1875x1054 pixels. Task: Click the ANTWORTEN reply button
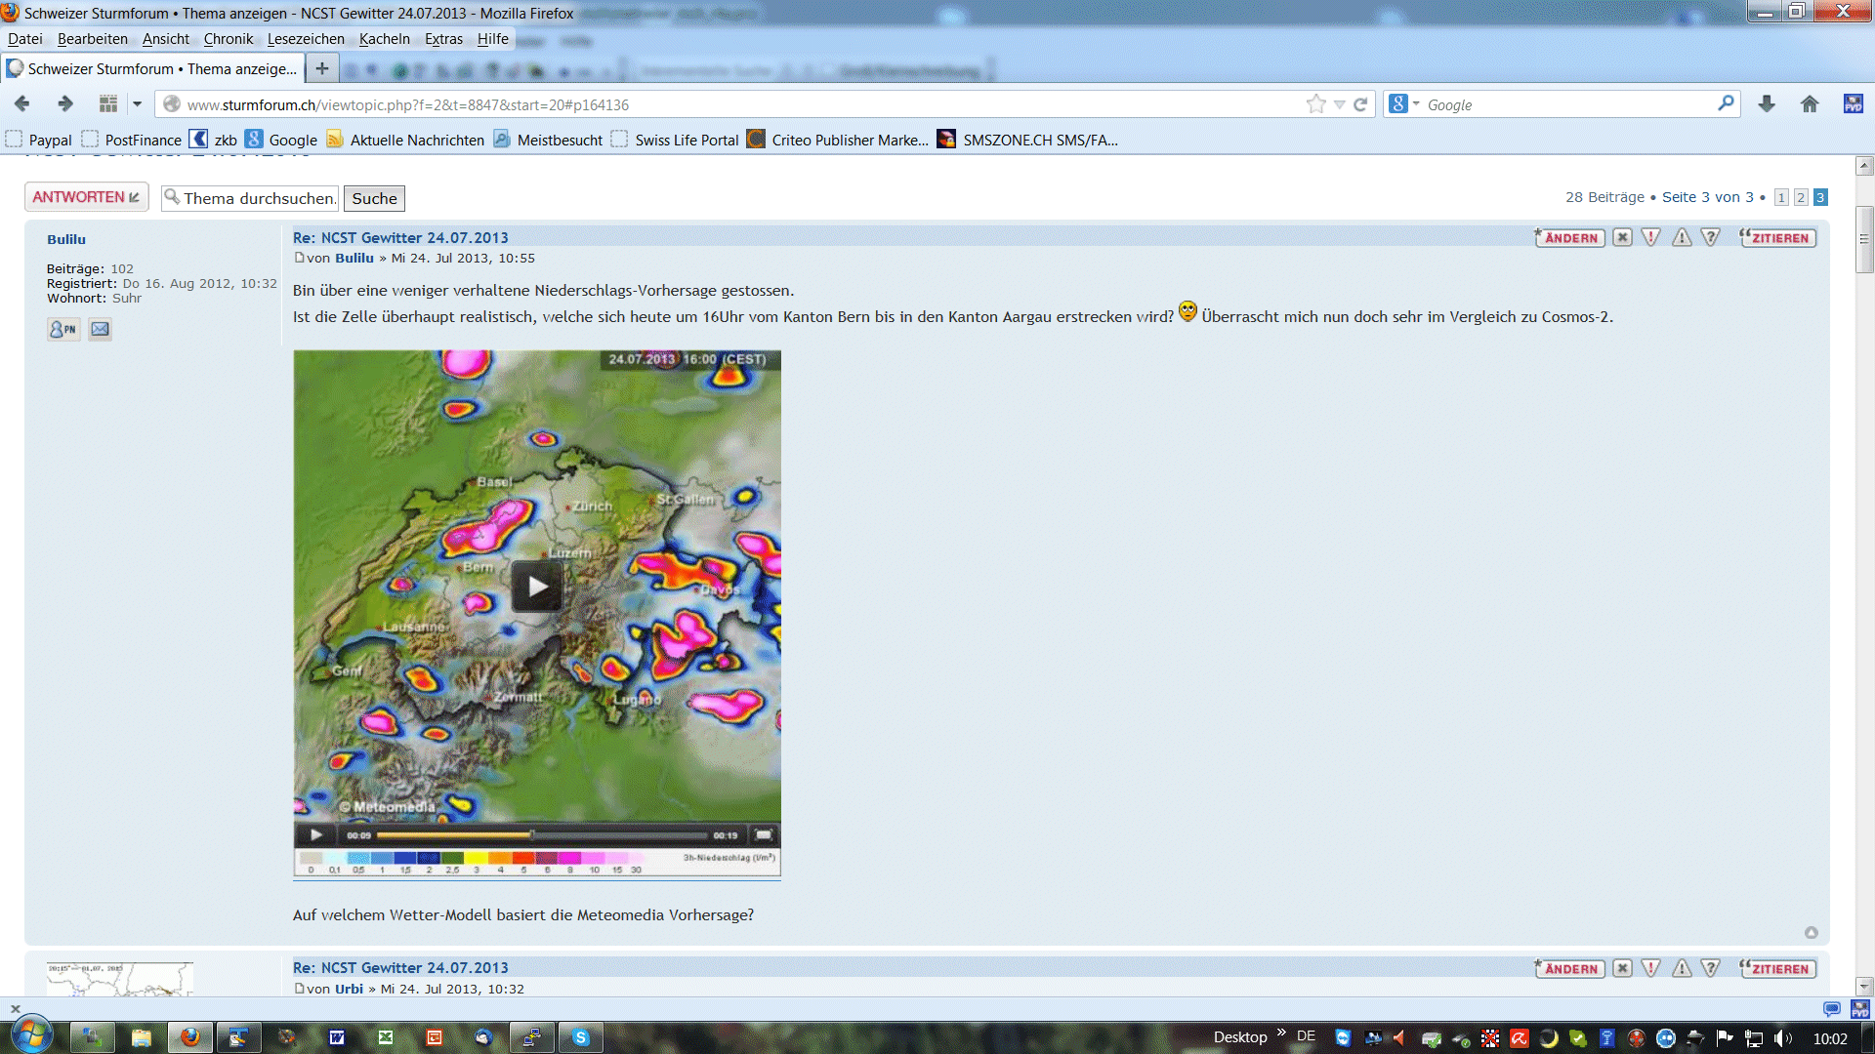coord(86,197)
